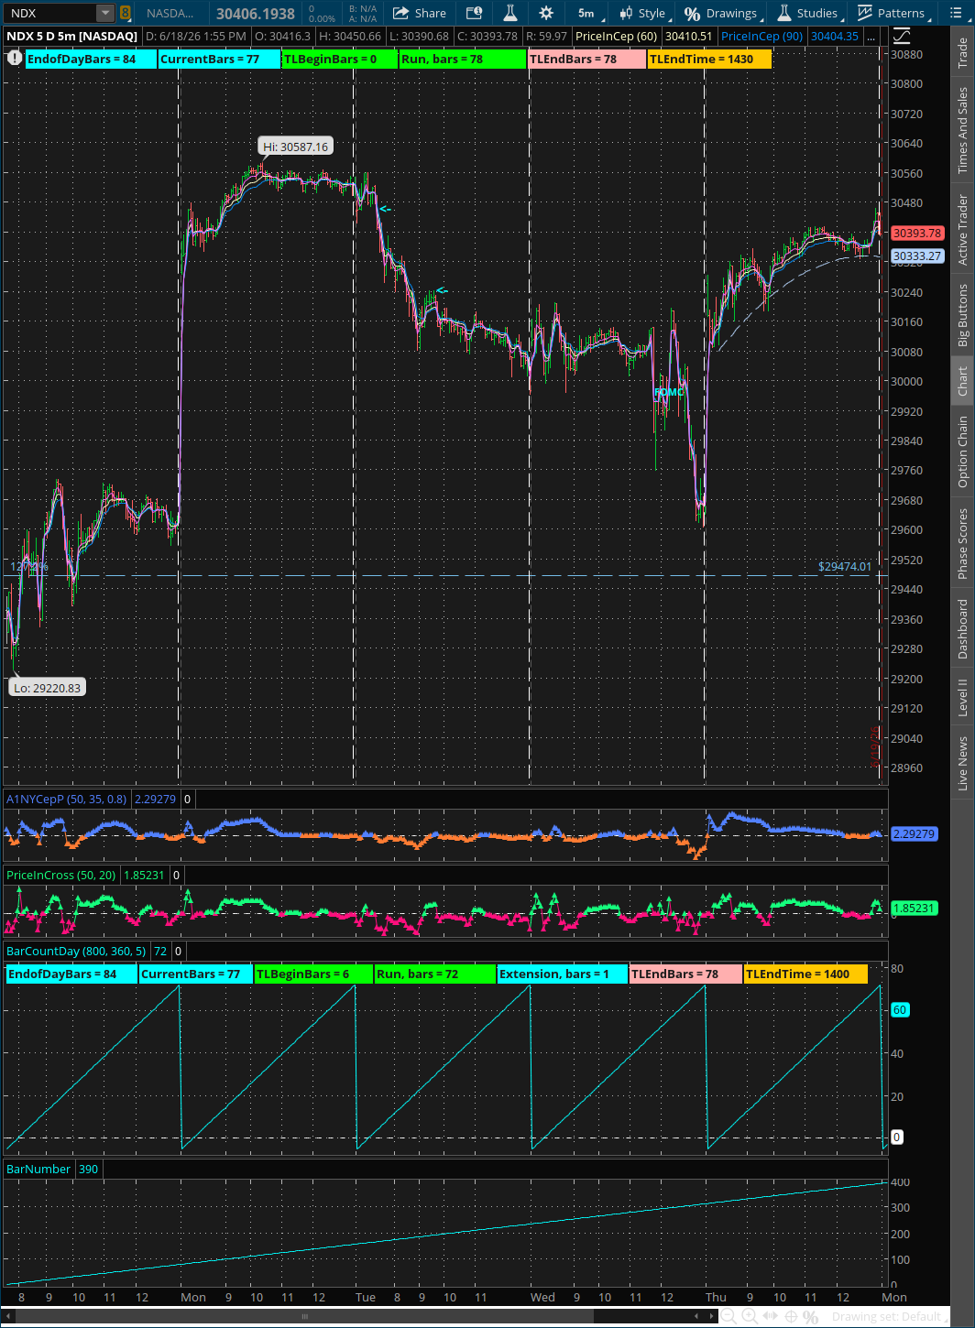The height and width of the screenshot is (1328, 975).
Task: Switch to the Option Chain side tab
Action: coord(962,452)
